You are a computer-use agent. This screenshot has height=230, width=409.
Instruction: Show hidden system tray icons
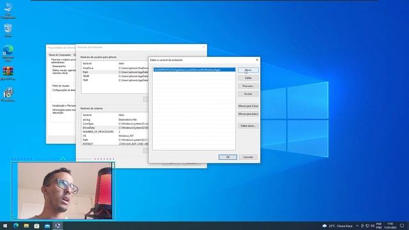[x=357, y=226]
